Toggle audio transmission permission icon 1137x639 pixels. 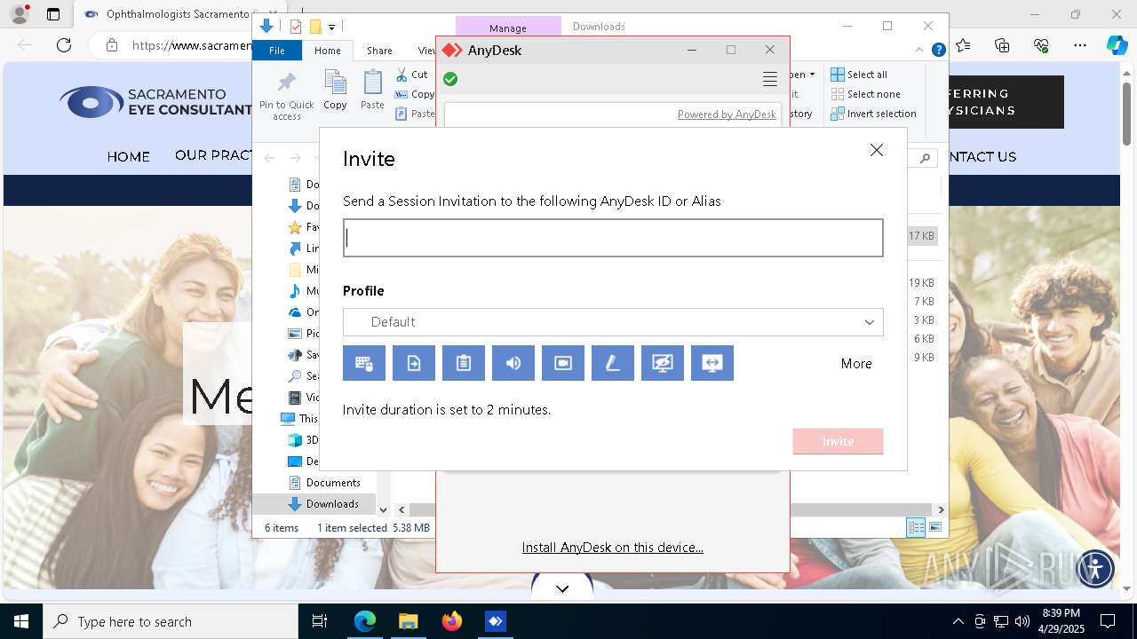tap(513, 363)
